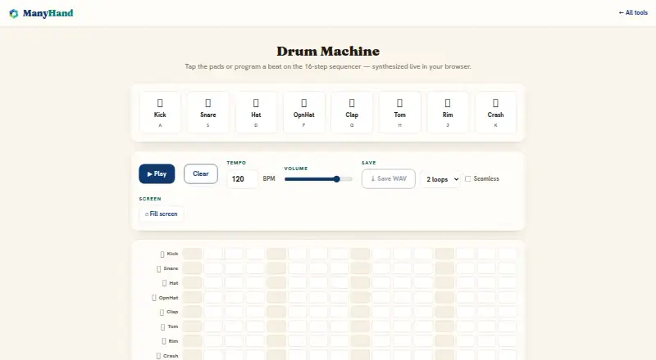Toggle Clap row step 5
Viewport: 656px width, 360px height.
pyautogui.click(x=276, y=312)
